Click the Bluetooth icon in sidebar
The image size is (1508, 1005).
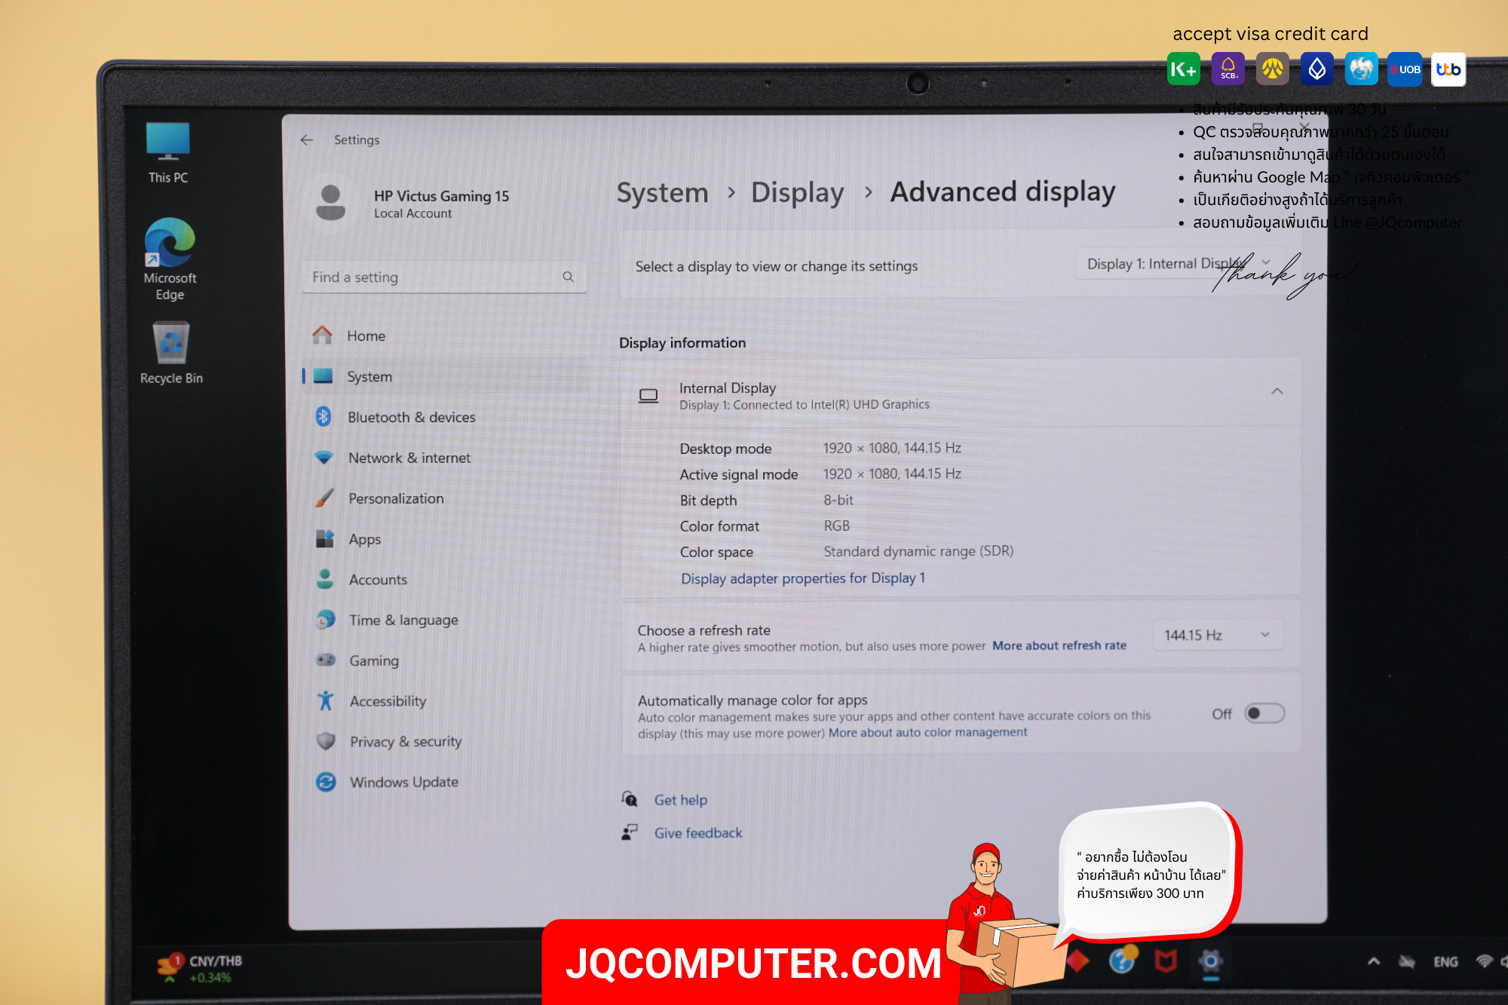point(323,416)
